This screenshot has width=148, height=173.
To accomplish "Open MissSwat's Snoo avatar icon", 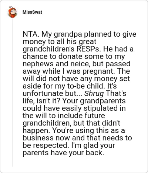I will (x=12, y=12).
